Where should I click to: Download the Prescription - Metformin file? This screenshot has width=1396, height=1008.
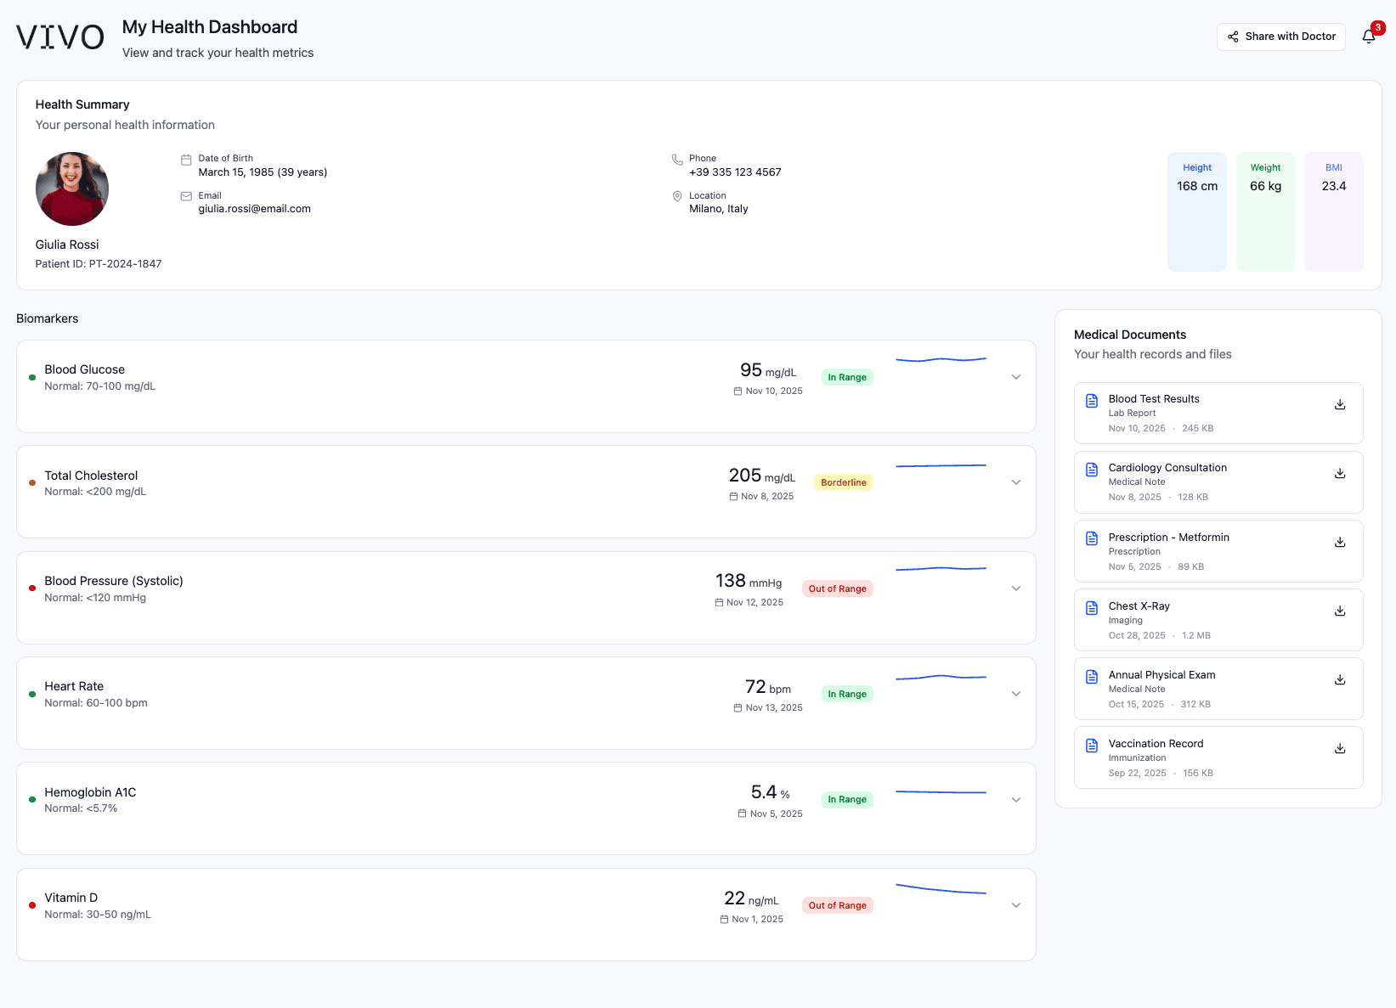[x=1340, y=542]
